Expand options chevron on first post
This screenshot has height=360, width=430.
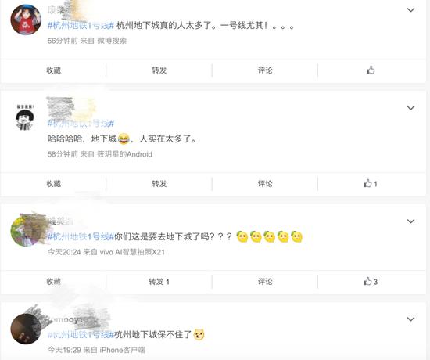pyautogui.click(x=410, y=10)
